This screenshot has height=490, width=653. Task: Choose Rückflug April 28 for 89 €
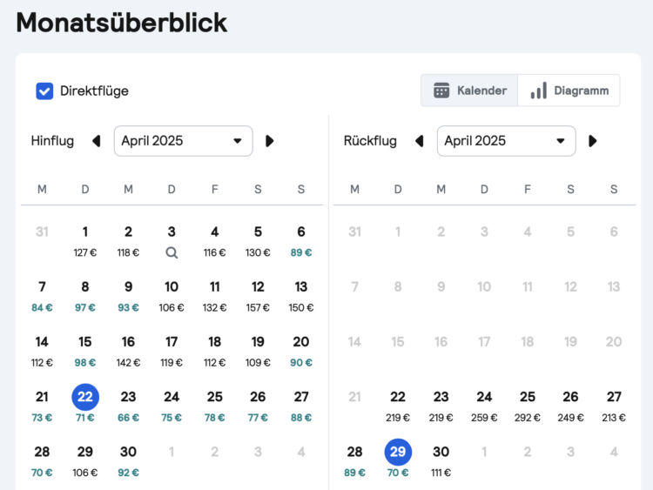[x=355, y=461]
